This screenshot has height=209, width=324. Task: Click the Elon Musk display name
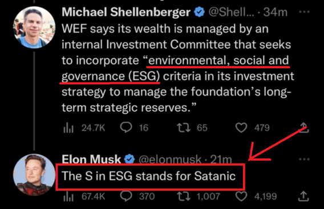(x=91, y=159)
